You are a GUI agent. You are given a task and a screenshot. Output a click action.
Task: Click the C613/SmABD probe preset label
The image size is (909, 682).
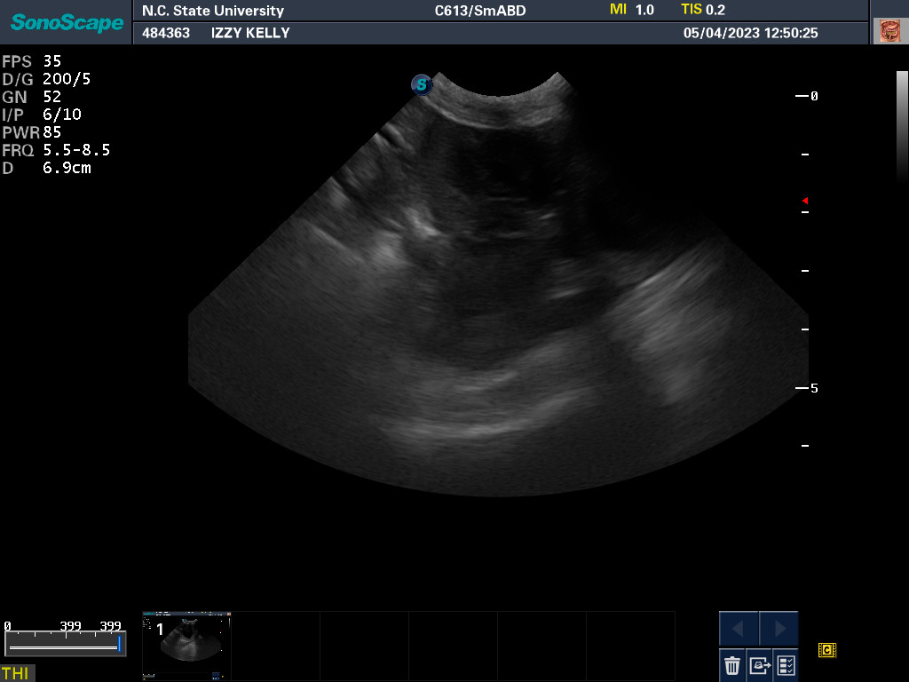pos(480,11)
